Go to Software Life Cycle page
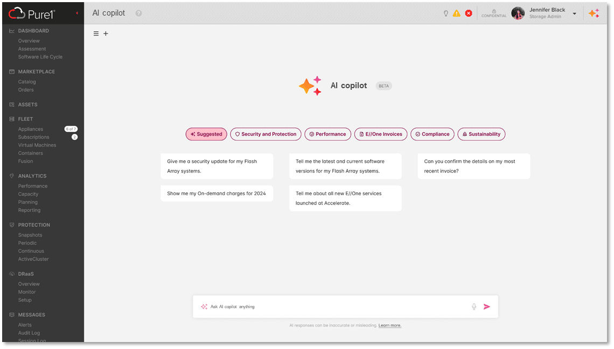 coord(40,57)
